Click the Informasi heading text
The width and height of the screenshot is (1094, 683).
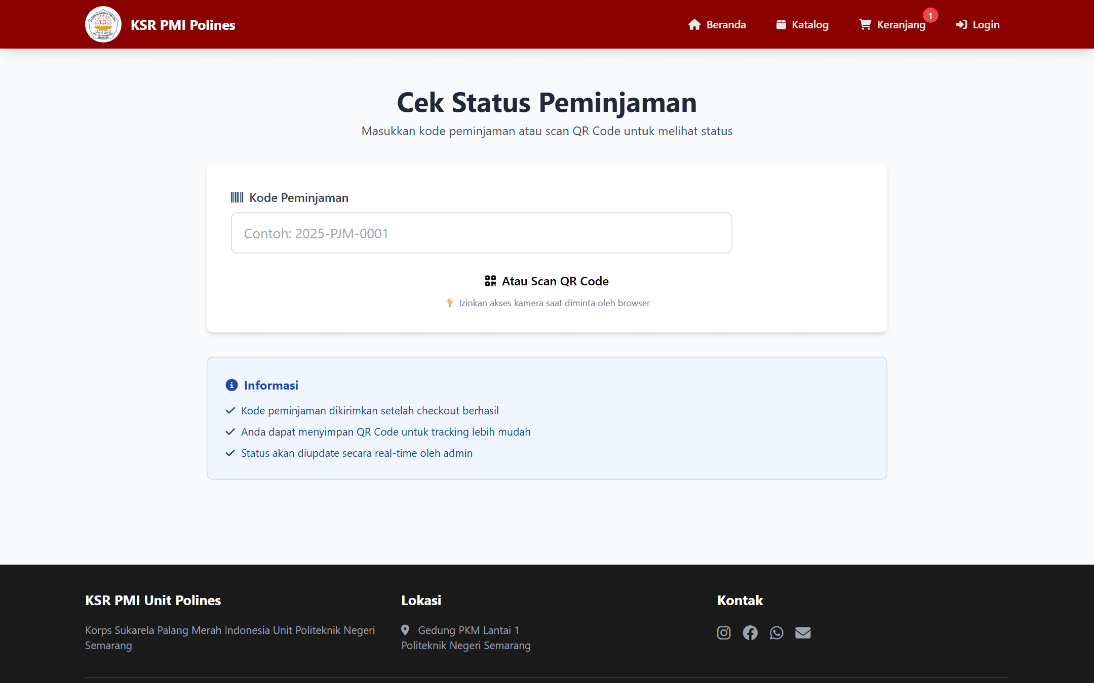pos(271,385)
